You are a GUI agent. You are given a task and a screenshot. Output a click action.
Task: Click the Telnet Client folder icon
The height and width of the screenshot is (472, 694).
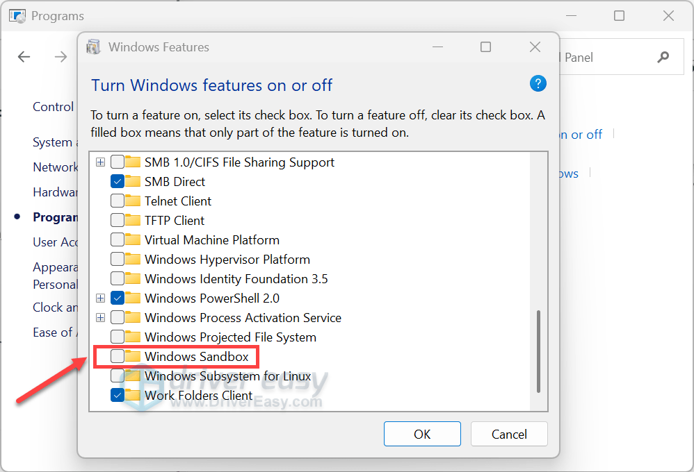tap(132, 201)
